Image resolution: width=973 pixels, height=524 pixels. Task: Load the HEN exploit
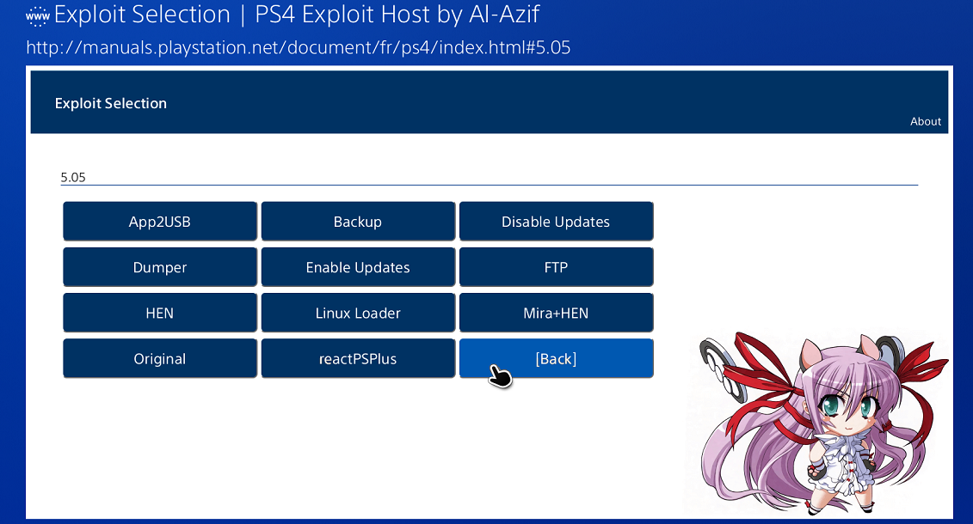[159, 313]
